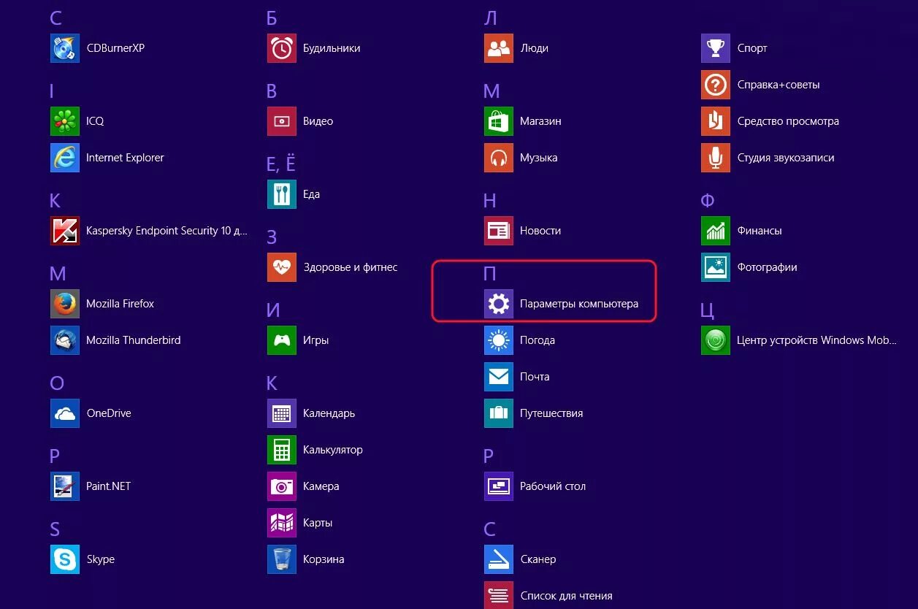The width and height of the screenshot is (918, 609).
Task: Click the Latin "I" group header
Action: (52, 91)
